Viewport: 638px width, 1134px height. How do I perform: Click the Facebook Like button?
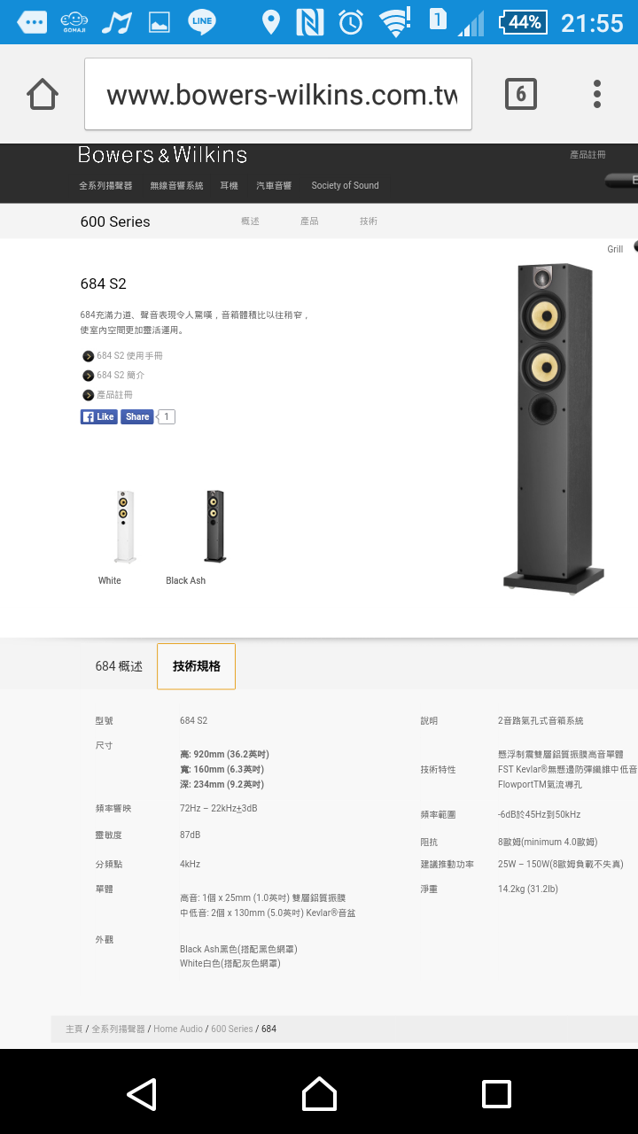point(99,416)
